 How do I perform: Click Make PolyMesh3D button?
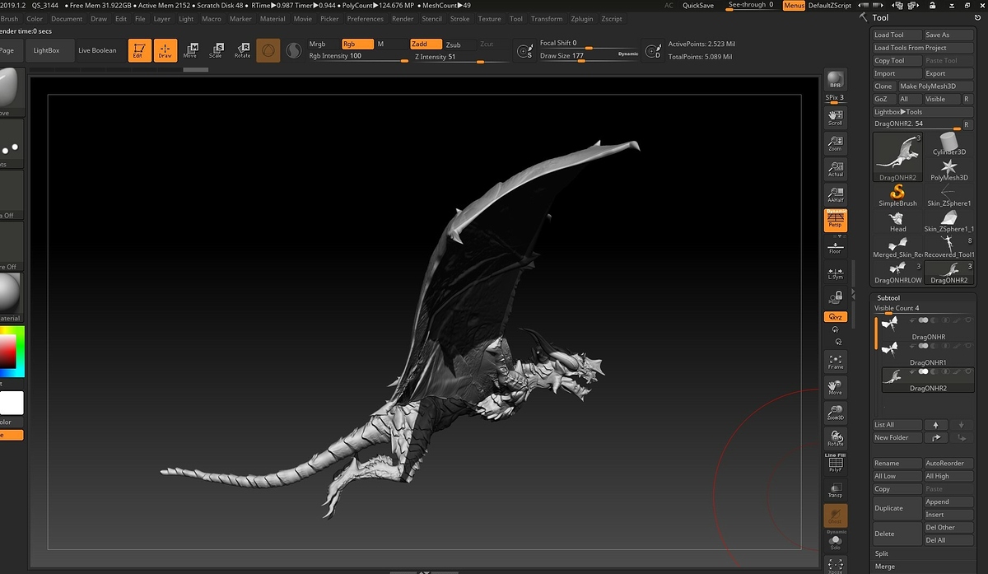click(935, 86)
